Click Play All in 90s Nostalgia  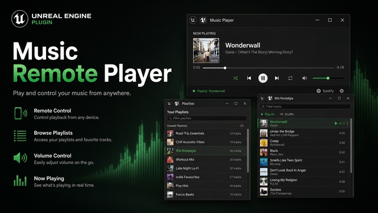point(268,114)
